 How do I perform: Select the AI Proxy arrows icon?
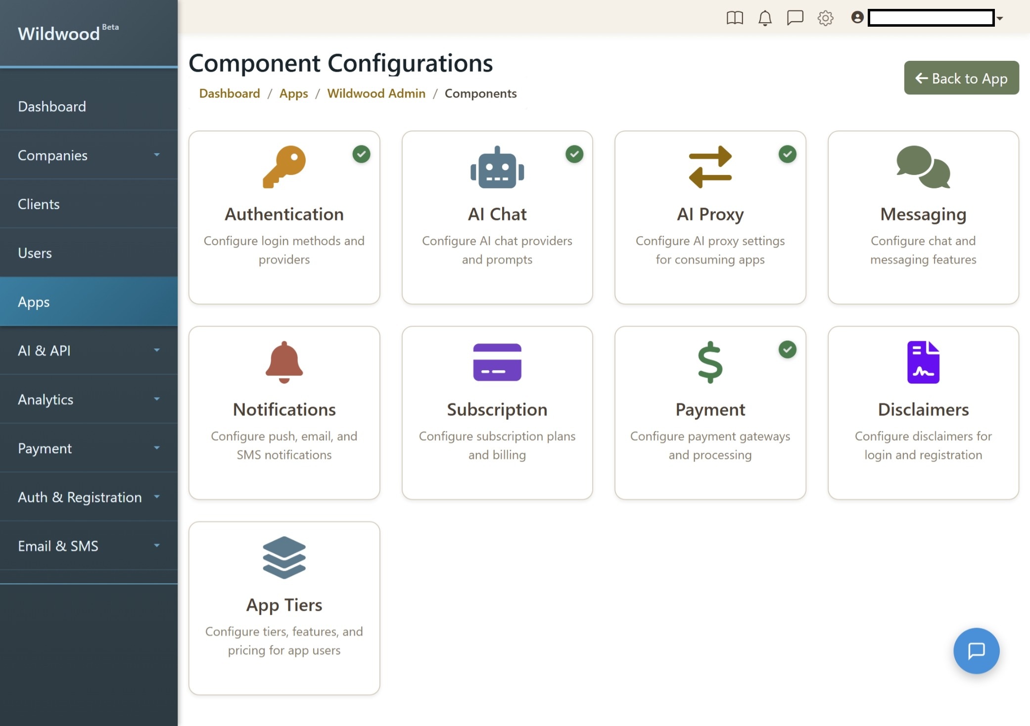709,168
